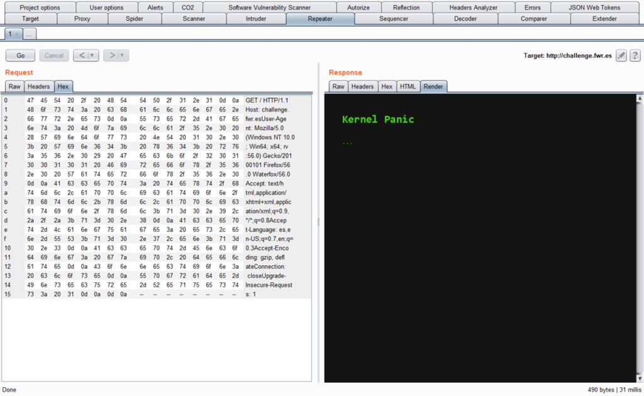This screenshot has height=396, width=644.
Task: Select the response Headers tab
Action: point(362,87)
